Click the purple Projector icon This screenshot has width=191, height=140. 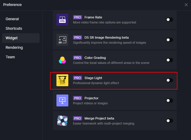[62, 100]
